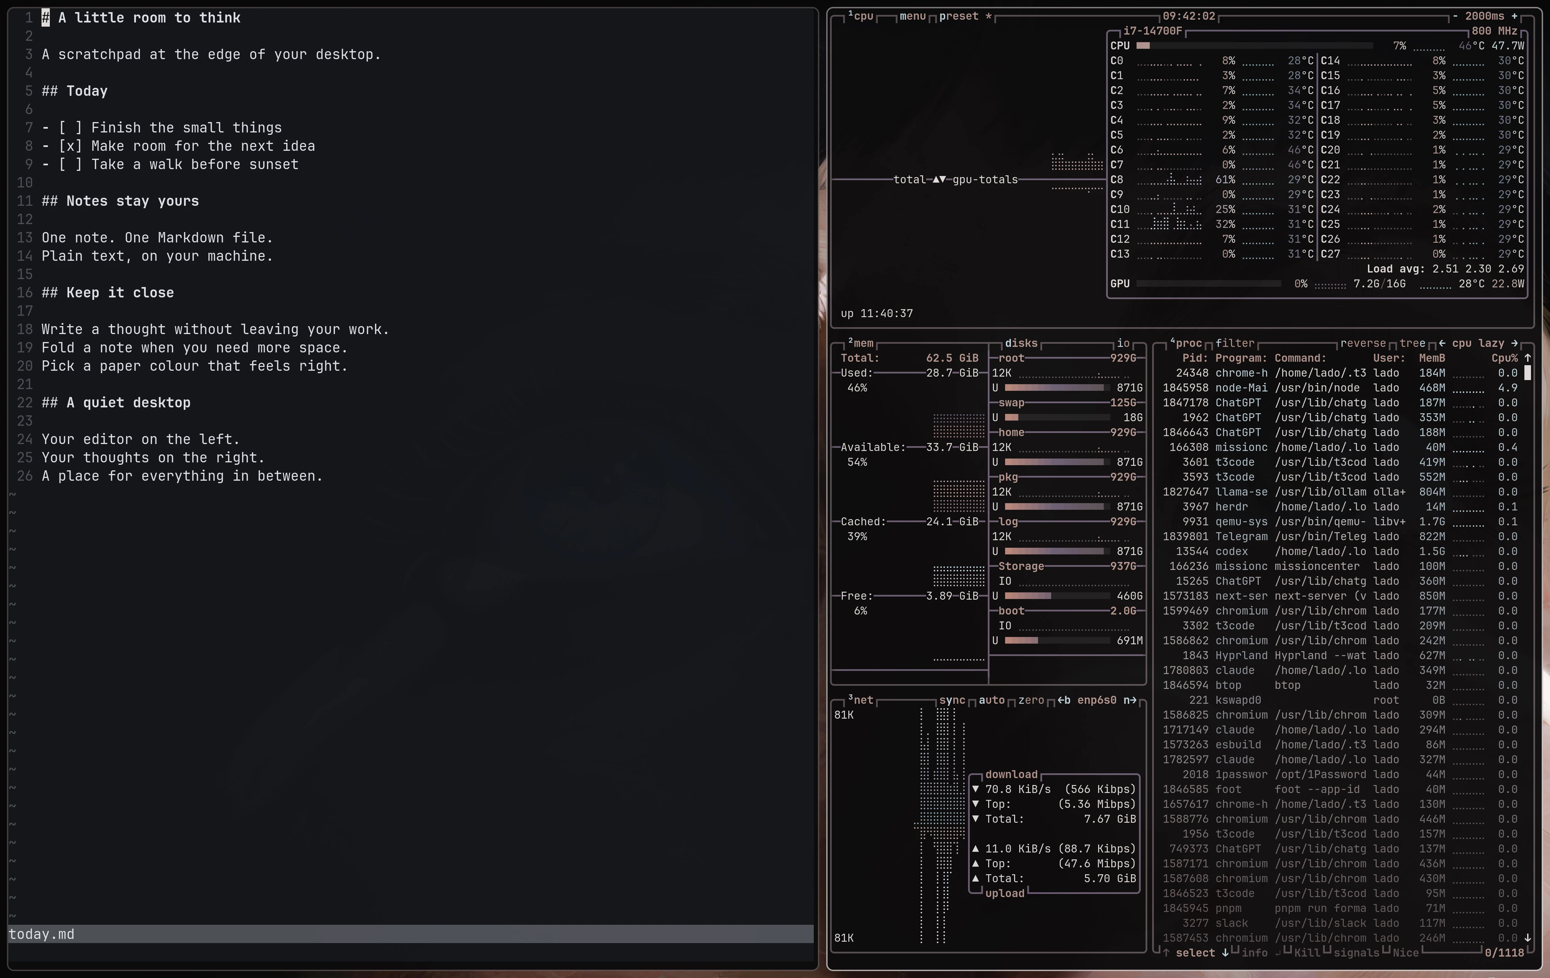Viewport: 1550px width, 978px height.
Task: Toggle checkbox Take a walk before sunset
Action: tap(71, 164)
